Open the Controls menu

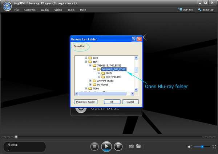(x=30, y=10)
